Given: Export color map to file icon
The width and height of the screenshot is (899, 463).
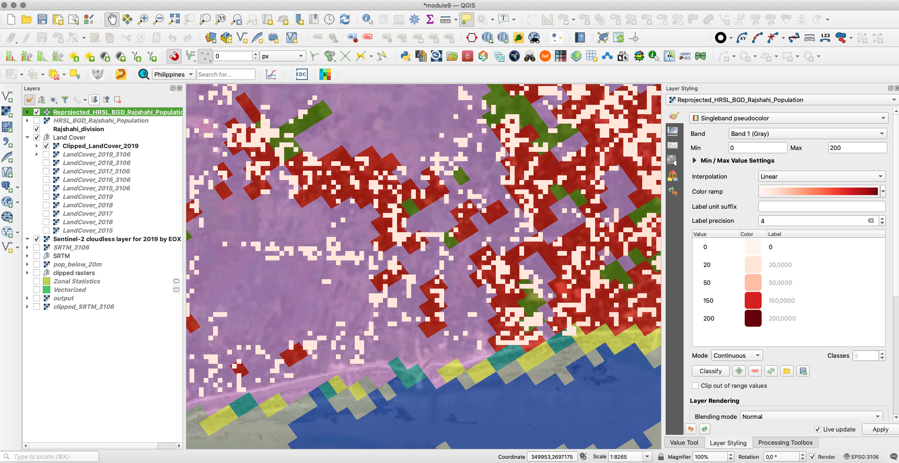Looking at the screenshot, I should 803,371.
